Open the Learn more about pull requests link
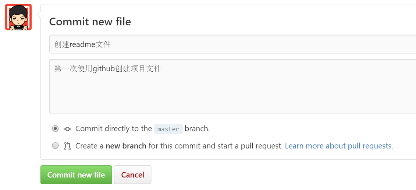Image resolution: width=416 pixels, height=190 pixels. (339, 146)
